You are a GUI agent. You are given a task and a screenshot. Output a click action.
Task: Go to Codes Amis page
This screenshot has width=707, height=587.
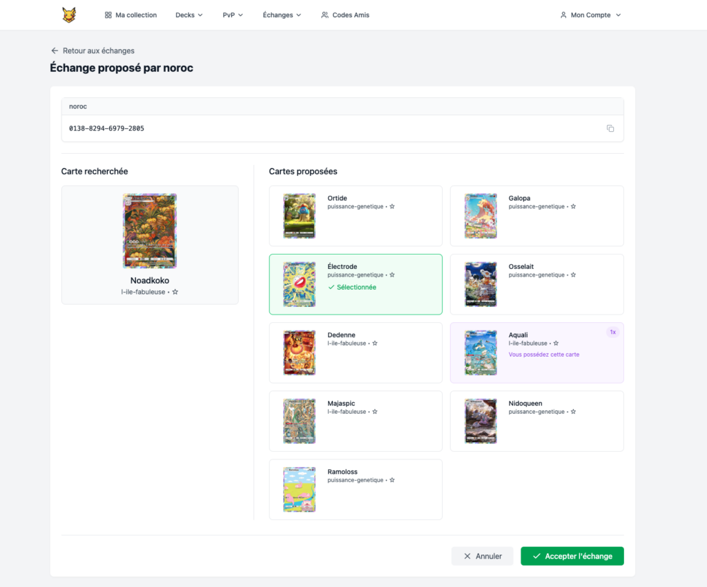click(345, 15)
